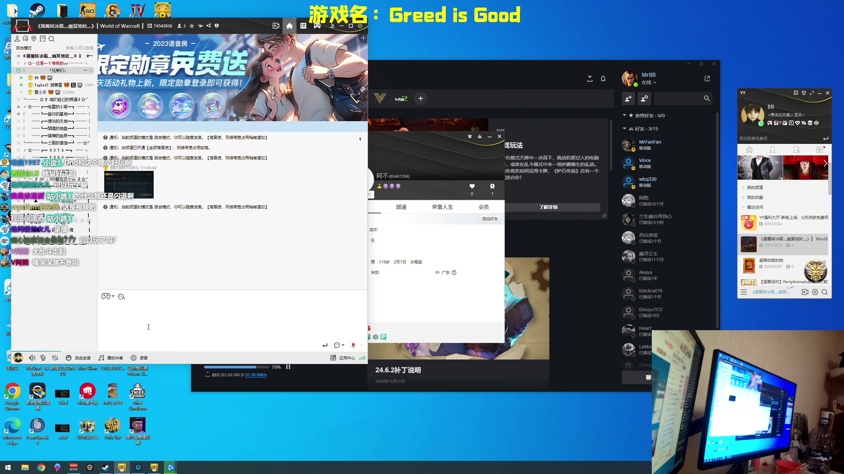Open File Explorer from the taskbar
This screenshot has height=474, width=844.
click(25, 467)
